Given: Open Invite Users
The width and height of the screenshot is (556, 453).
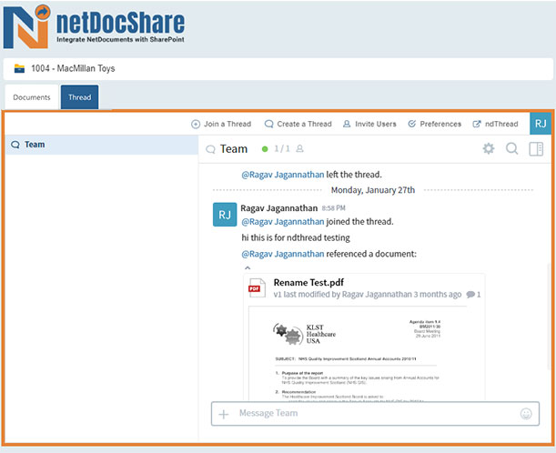Looking at the screenshot, I should coord(369,124).
